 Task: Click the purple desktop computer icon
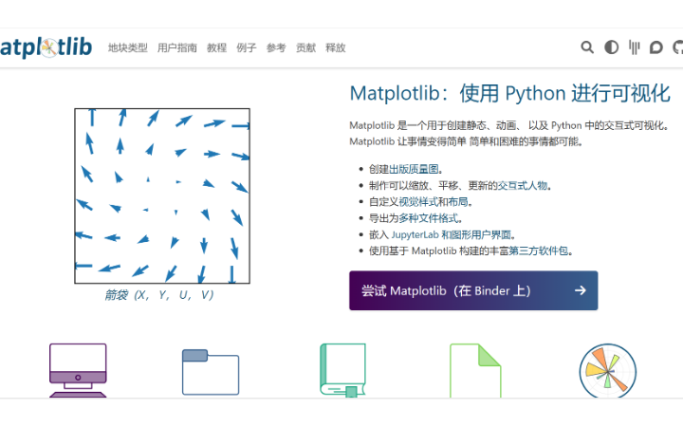point(78,370)
